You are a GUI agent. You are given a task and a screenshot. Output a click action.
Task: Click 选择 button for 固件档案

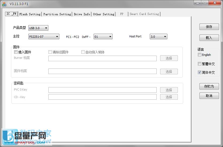click(169, 72)
